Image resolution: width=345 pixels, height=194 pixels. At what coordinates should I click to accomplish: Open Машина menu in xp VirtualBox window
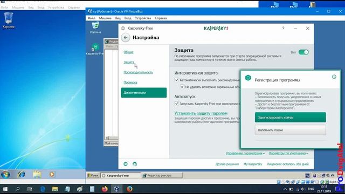(x=105, y=18)
